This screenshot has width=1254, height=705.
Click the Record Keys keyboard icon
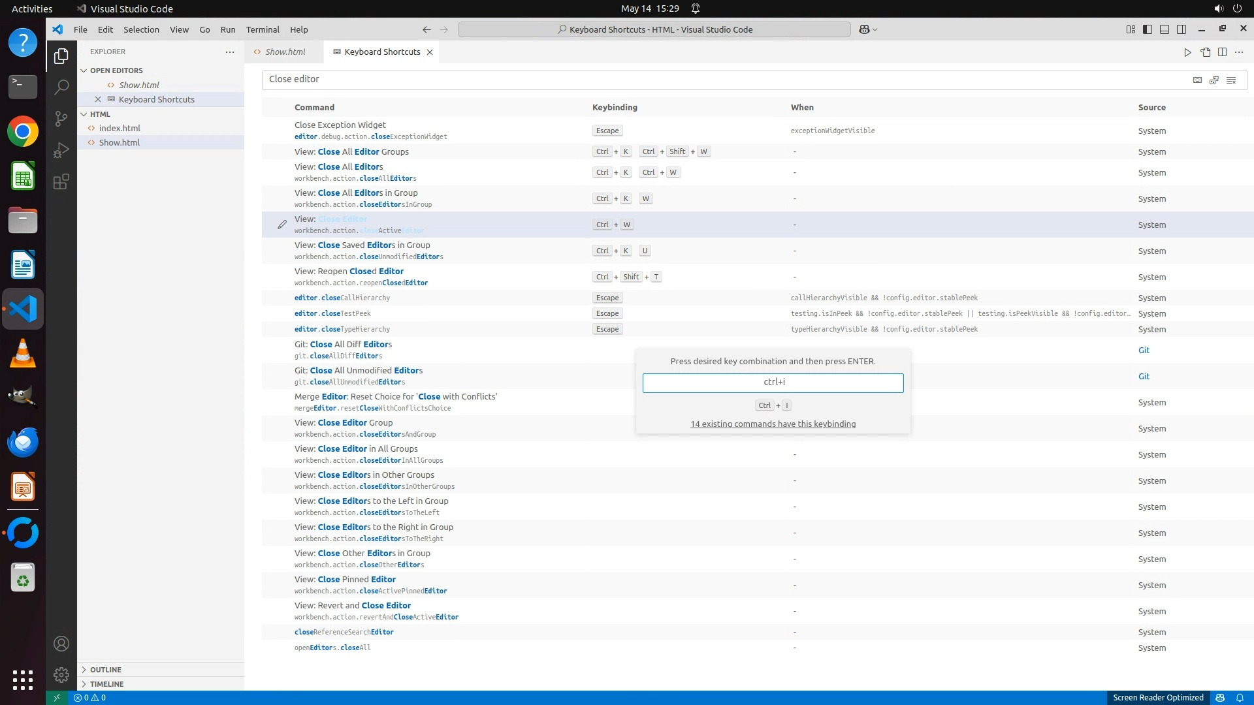pos(1197,80)
